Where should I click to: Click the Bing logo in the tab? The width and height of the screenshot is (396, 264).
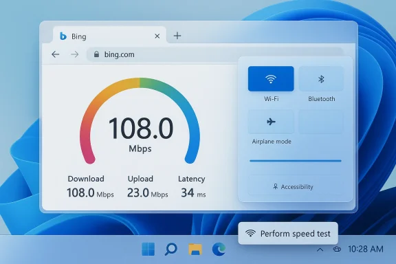coord(63,36)
